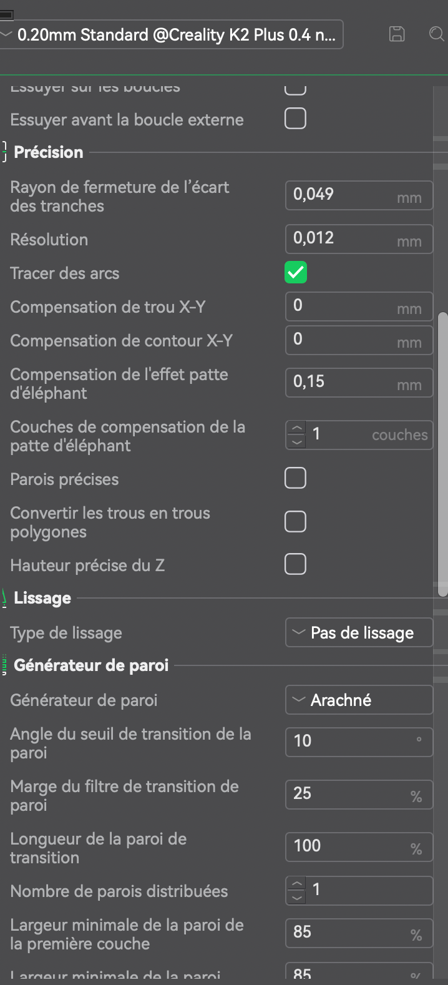This screenshot has width=448, height=985.
Task: Decrease Nombre de parois distribuées value
Action: [x=296, y=897]
